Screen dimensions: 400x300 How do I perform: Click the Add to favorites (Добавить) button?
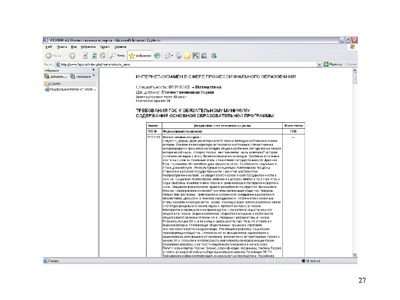tap(56, 77)
